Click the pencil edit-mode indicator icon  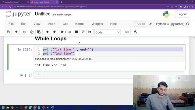(150, 24)
